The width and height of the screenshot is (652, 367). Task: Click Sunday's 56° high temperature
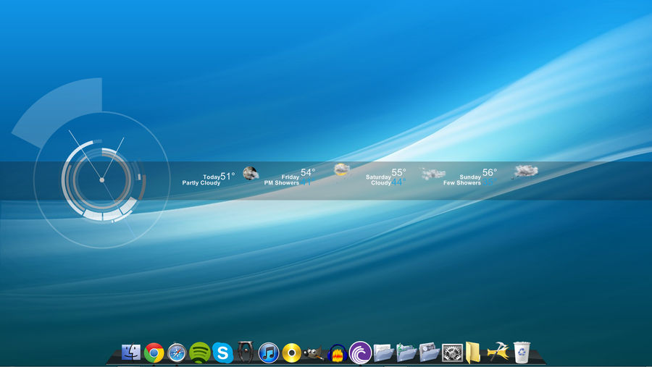point(490,172)
